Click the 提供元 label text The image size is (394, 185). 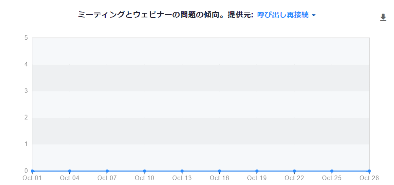pyautogui.click(x=240, y=15)
